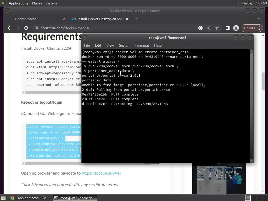The width and height of the screenshot is (268, 201).
Task: Go back in Chrome history
Action: point(9,28)
